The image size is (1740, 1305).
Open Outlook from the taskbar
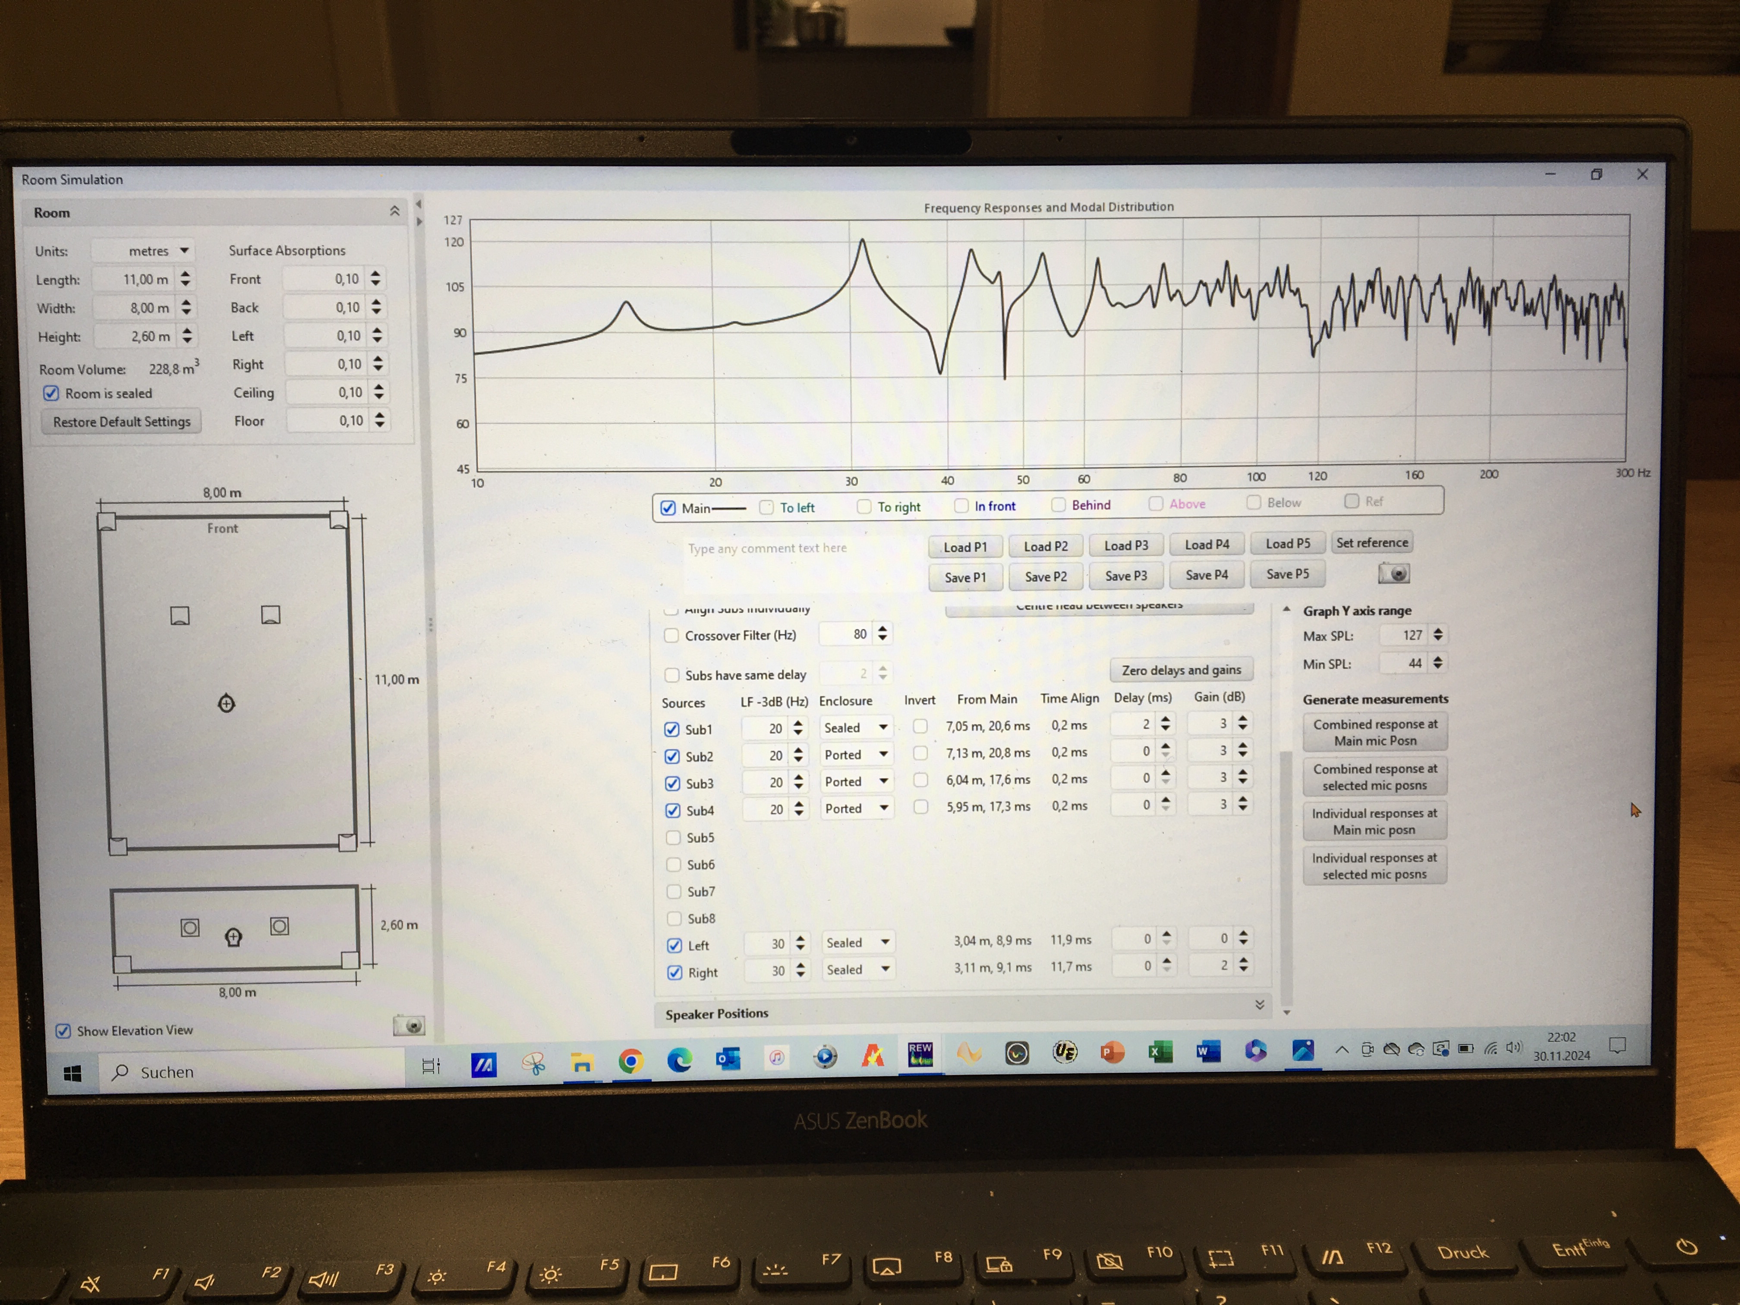point(728,1059)
